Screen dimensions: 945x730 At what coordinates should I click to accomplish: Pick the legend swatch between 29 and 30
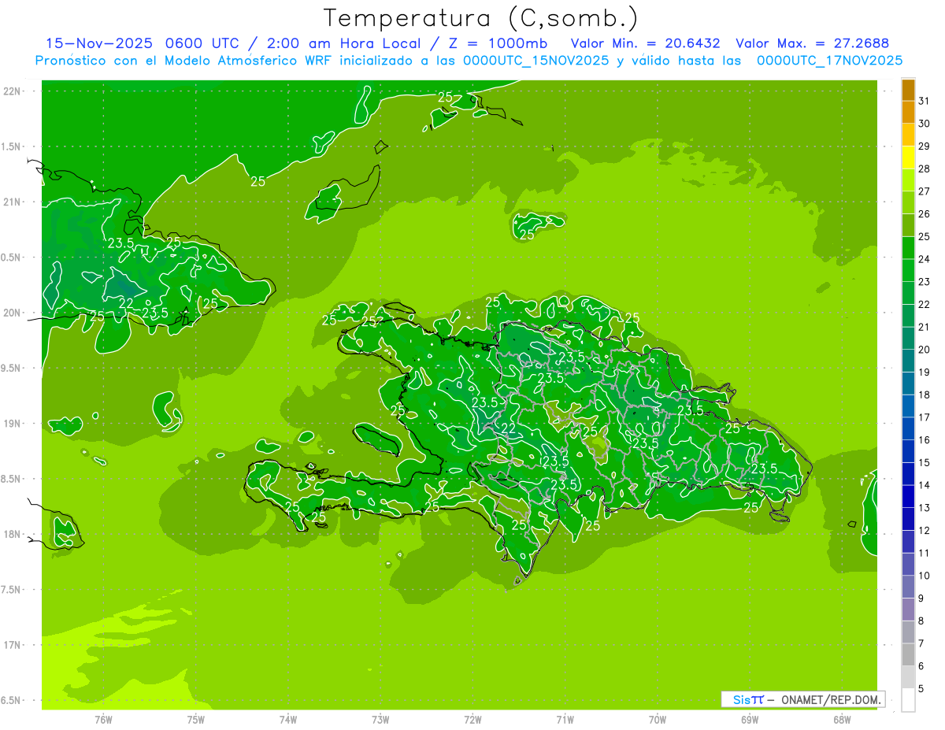[908, 135]
